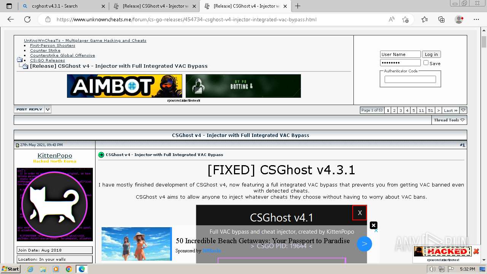Open the Thread Tools dropdown
The height and width of the screenshot is (274, 487).
point(449,120)
